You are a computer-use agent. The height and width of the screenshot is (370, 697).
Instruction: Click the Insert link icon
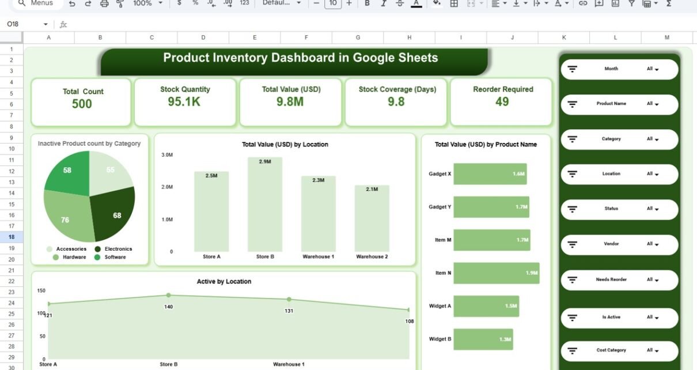583,3
